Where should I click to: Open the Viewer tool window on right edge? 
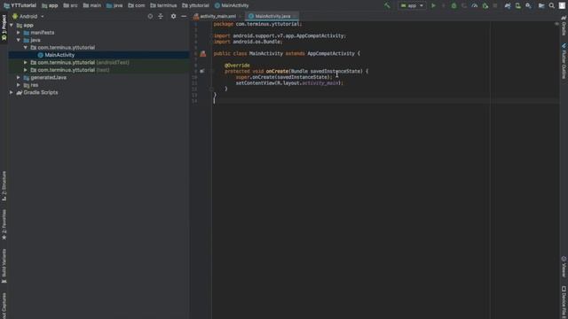point(564,267)
